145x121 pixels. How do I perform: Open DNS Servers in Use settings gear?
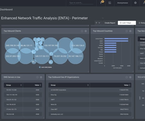tap(41, 77)
